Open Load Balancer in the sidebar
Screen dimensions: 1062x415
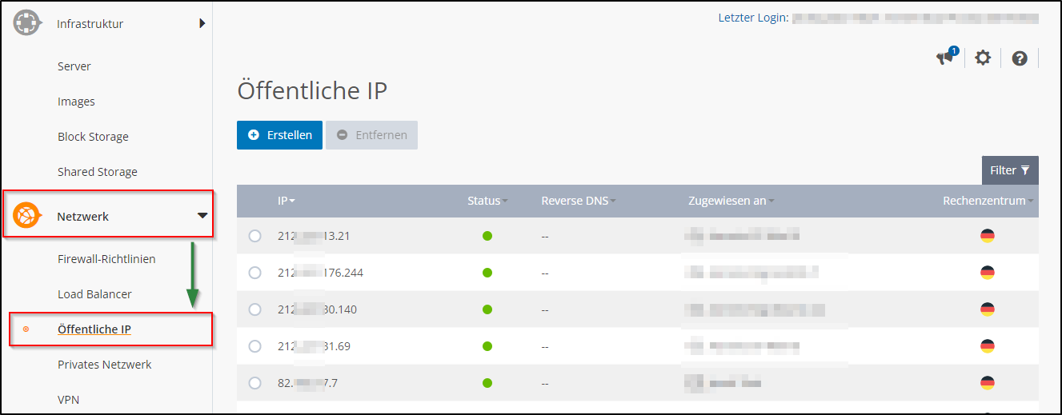(x=94, y=294)
